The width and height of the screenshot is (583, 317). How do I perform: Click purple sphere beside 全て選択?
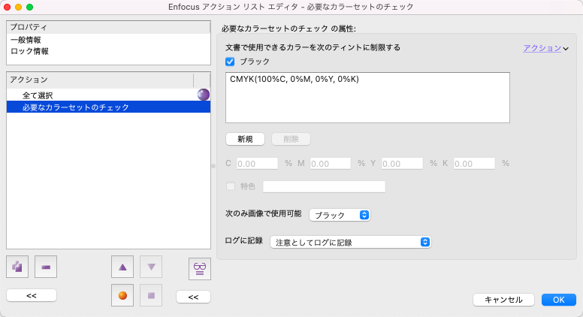[x=204, y=95]
